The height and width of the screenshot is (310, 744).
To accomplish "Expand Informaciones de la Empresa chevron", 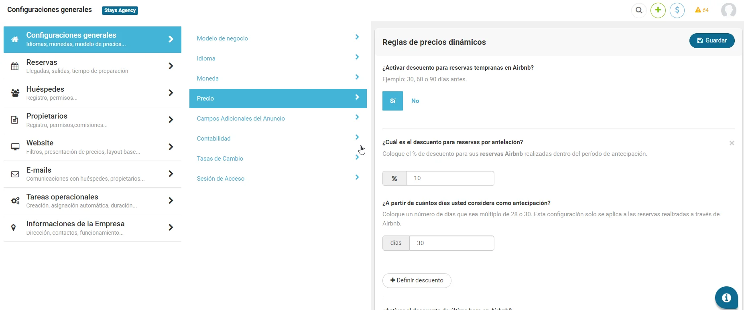I will tap(171, 227).
